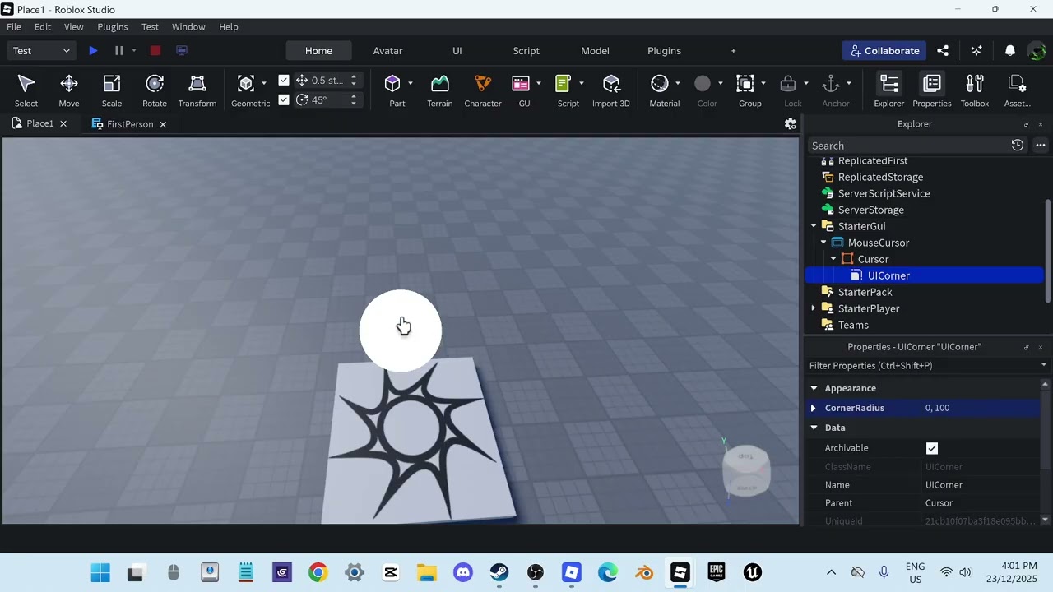Toggle the Archivable checkbox
Image resolution: width=1053 pixels, height=592 pixels.
pos(932,448)
